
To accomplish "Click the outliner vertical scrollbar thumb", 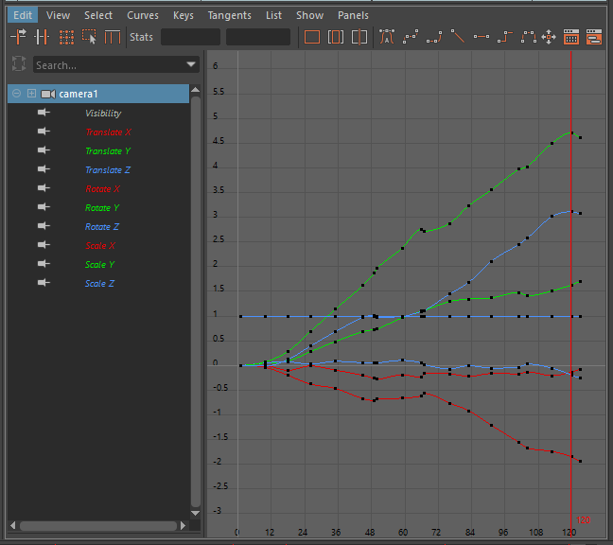I will (196, 301).
